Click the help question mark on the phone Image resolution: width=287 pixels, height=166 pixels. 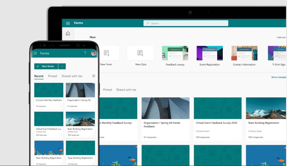(85, 53)
